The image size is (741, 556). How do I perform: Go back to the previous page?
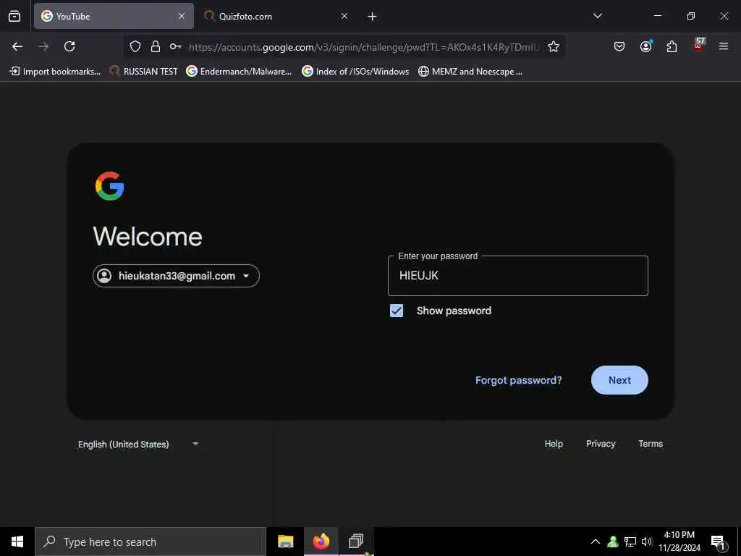click(17, 46)
